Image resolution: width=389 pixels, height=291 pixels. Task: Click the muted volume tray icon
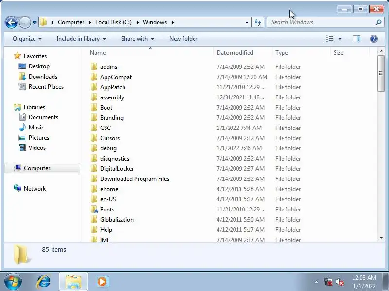[x=340, y=282]
